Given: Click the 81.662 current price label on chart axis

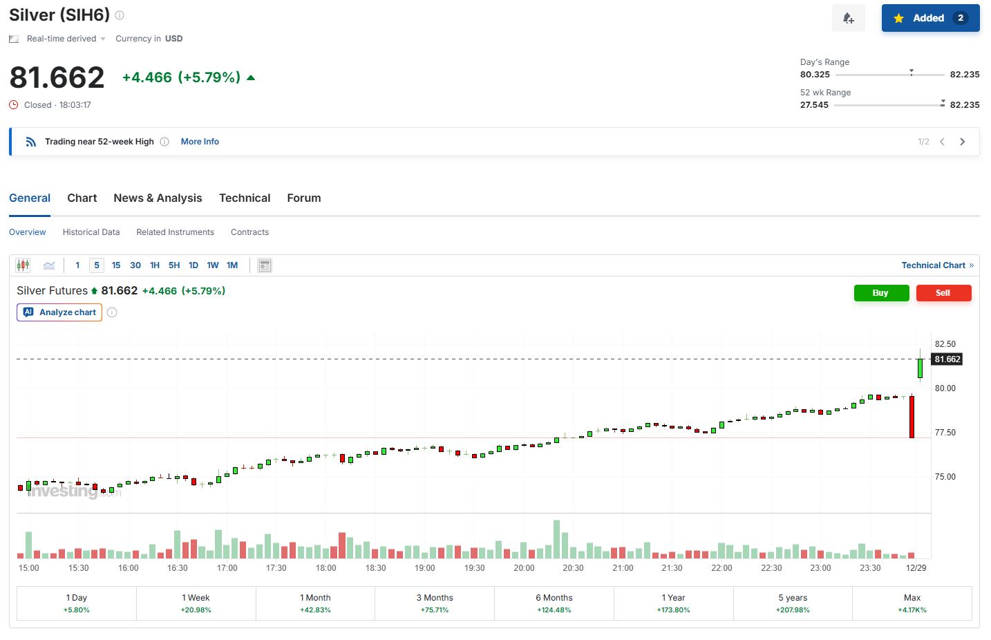Looking at the screenshot, I should point(947,359).
